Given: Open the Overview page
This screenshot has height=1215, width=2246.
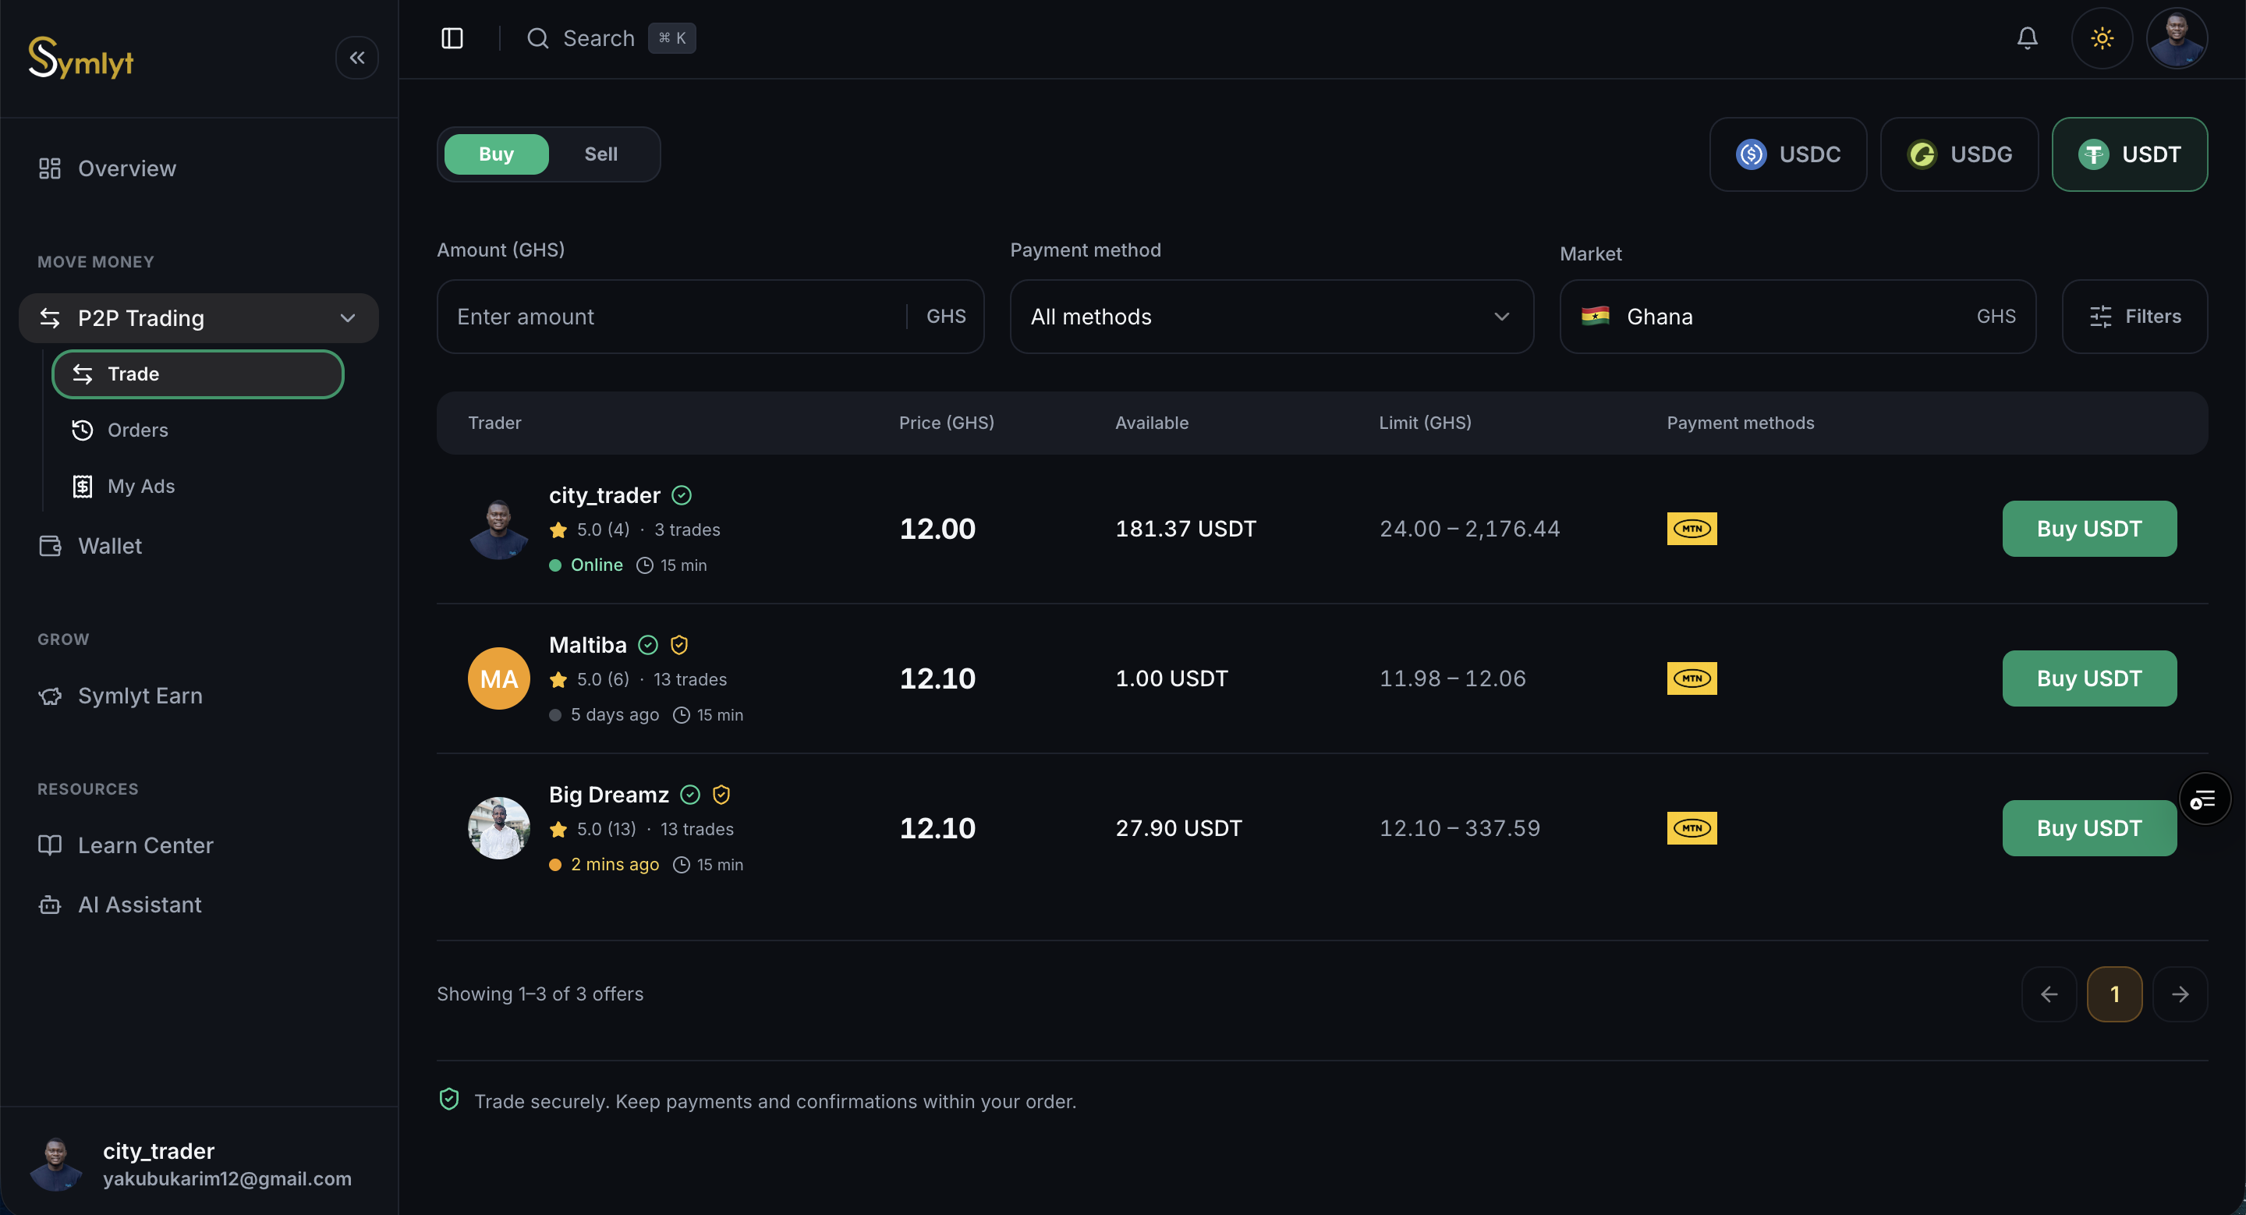Looking at the screenshot, I should point(199,168).
